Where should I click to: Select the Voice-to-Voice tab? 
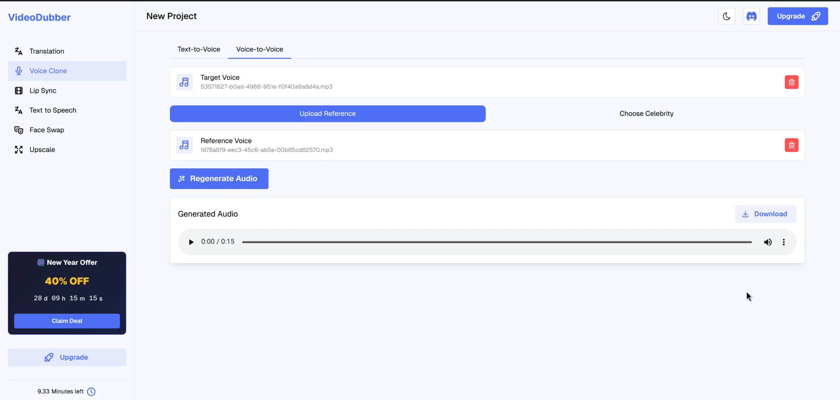[x=259, y=49]
